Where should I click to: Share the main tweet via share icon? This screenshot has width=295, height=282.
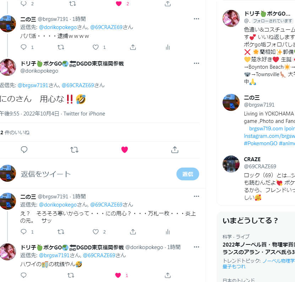pos(175,150)
